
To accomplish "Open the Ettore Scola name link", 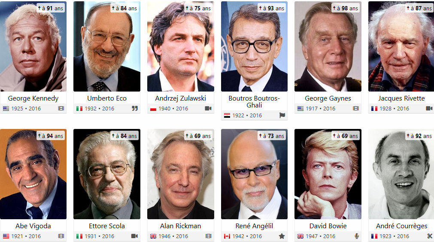I will tap(107, 226).
